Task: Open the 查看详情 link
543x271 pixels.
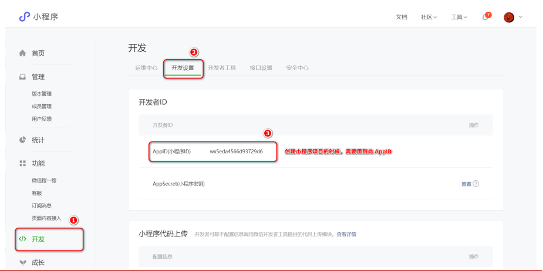Action: (346, 234)
